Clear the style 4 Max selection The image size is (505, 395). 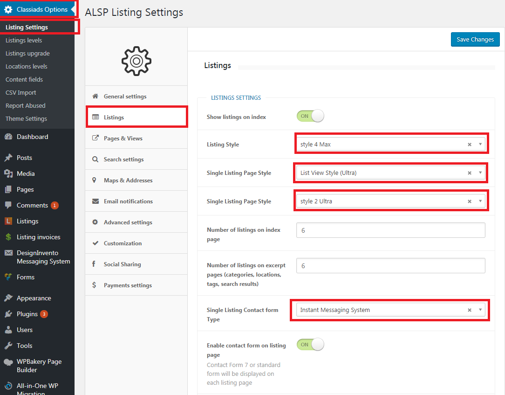tap(470, 145)
